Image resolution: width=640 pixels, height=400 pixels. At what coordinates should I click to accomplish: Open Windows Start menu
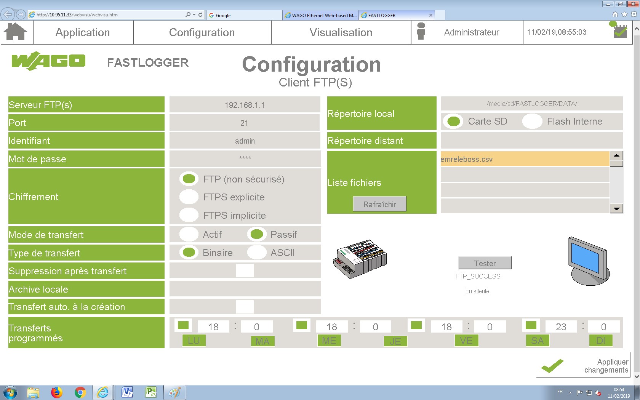click(10, 392)
